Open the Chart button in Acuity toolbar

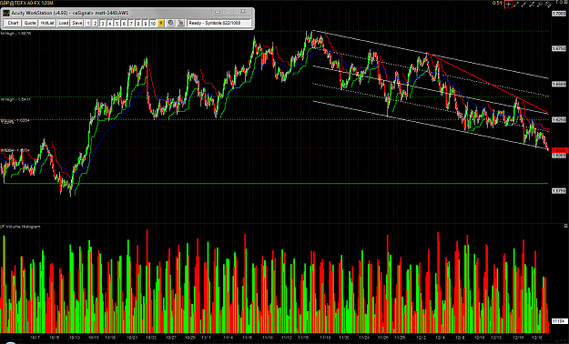pyautogui.click(x=13, y=24)
